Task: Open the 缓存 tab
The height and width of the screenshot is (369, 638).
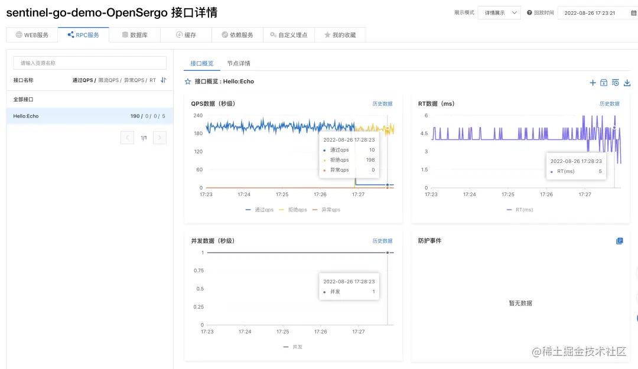Action: [x=186, y=35]
